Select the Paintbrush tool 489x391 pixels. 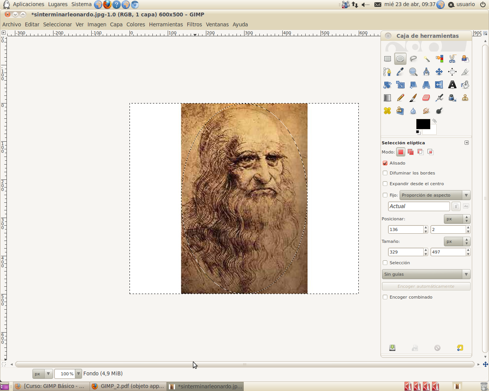[413, 97]
